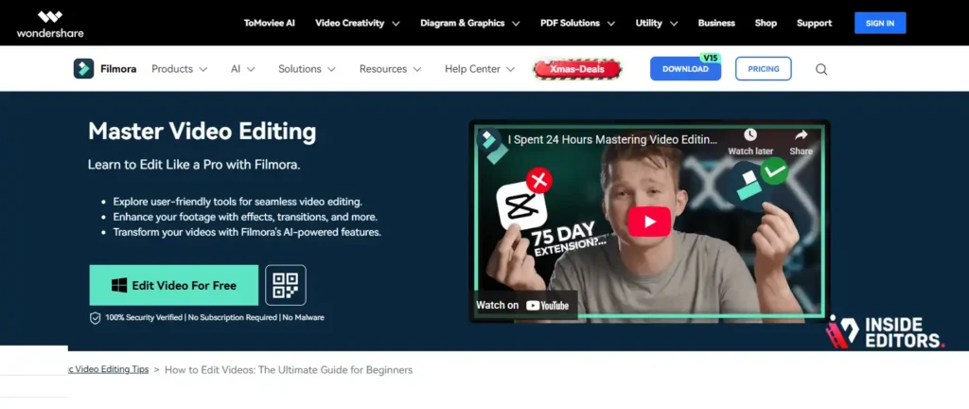Open the Business menu item
The height and width of the screenshot is (409, 969).
716,23
